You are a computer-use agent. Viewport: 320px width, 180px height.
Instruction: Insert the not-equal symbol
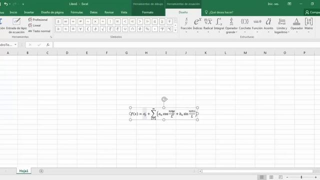tap(80, 21)
